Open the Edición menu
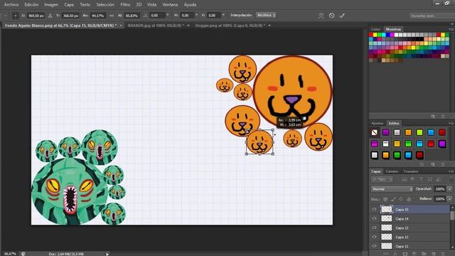 31,5
